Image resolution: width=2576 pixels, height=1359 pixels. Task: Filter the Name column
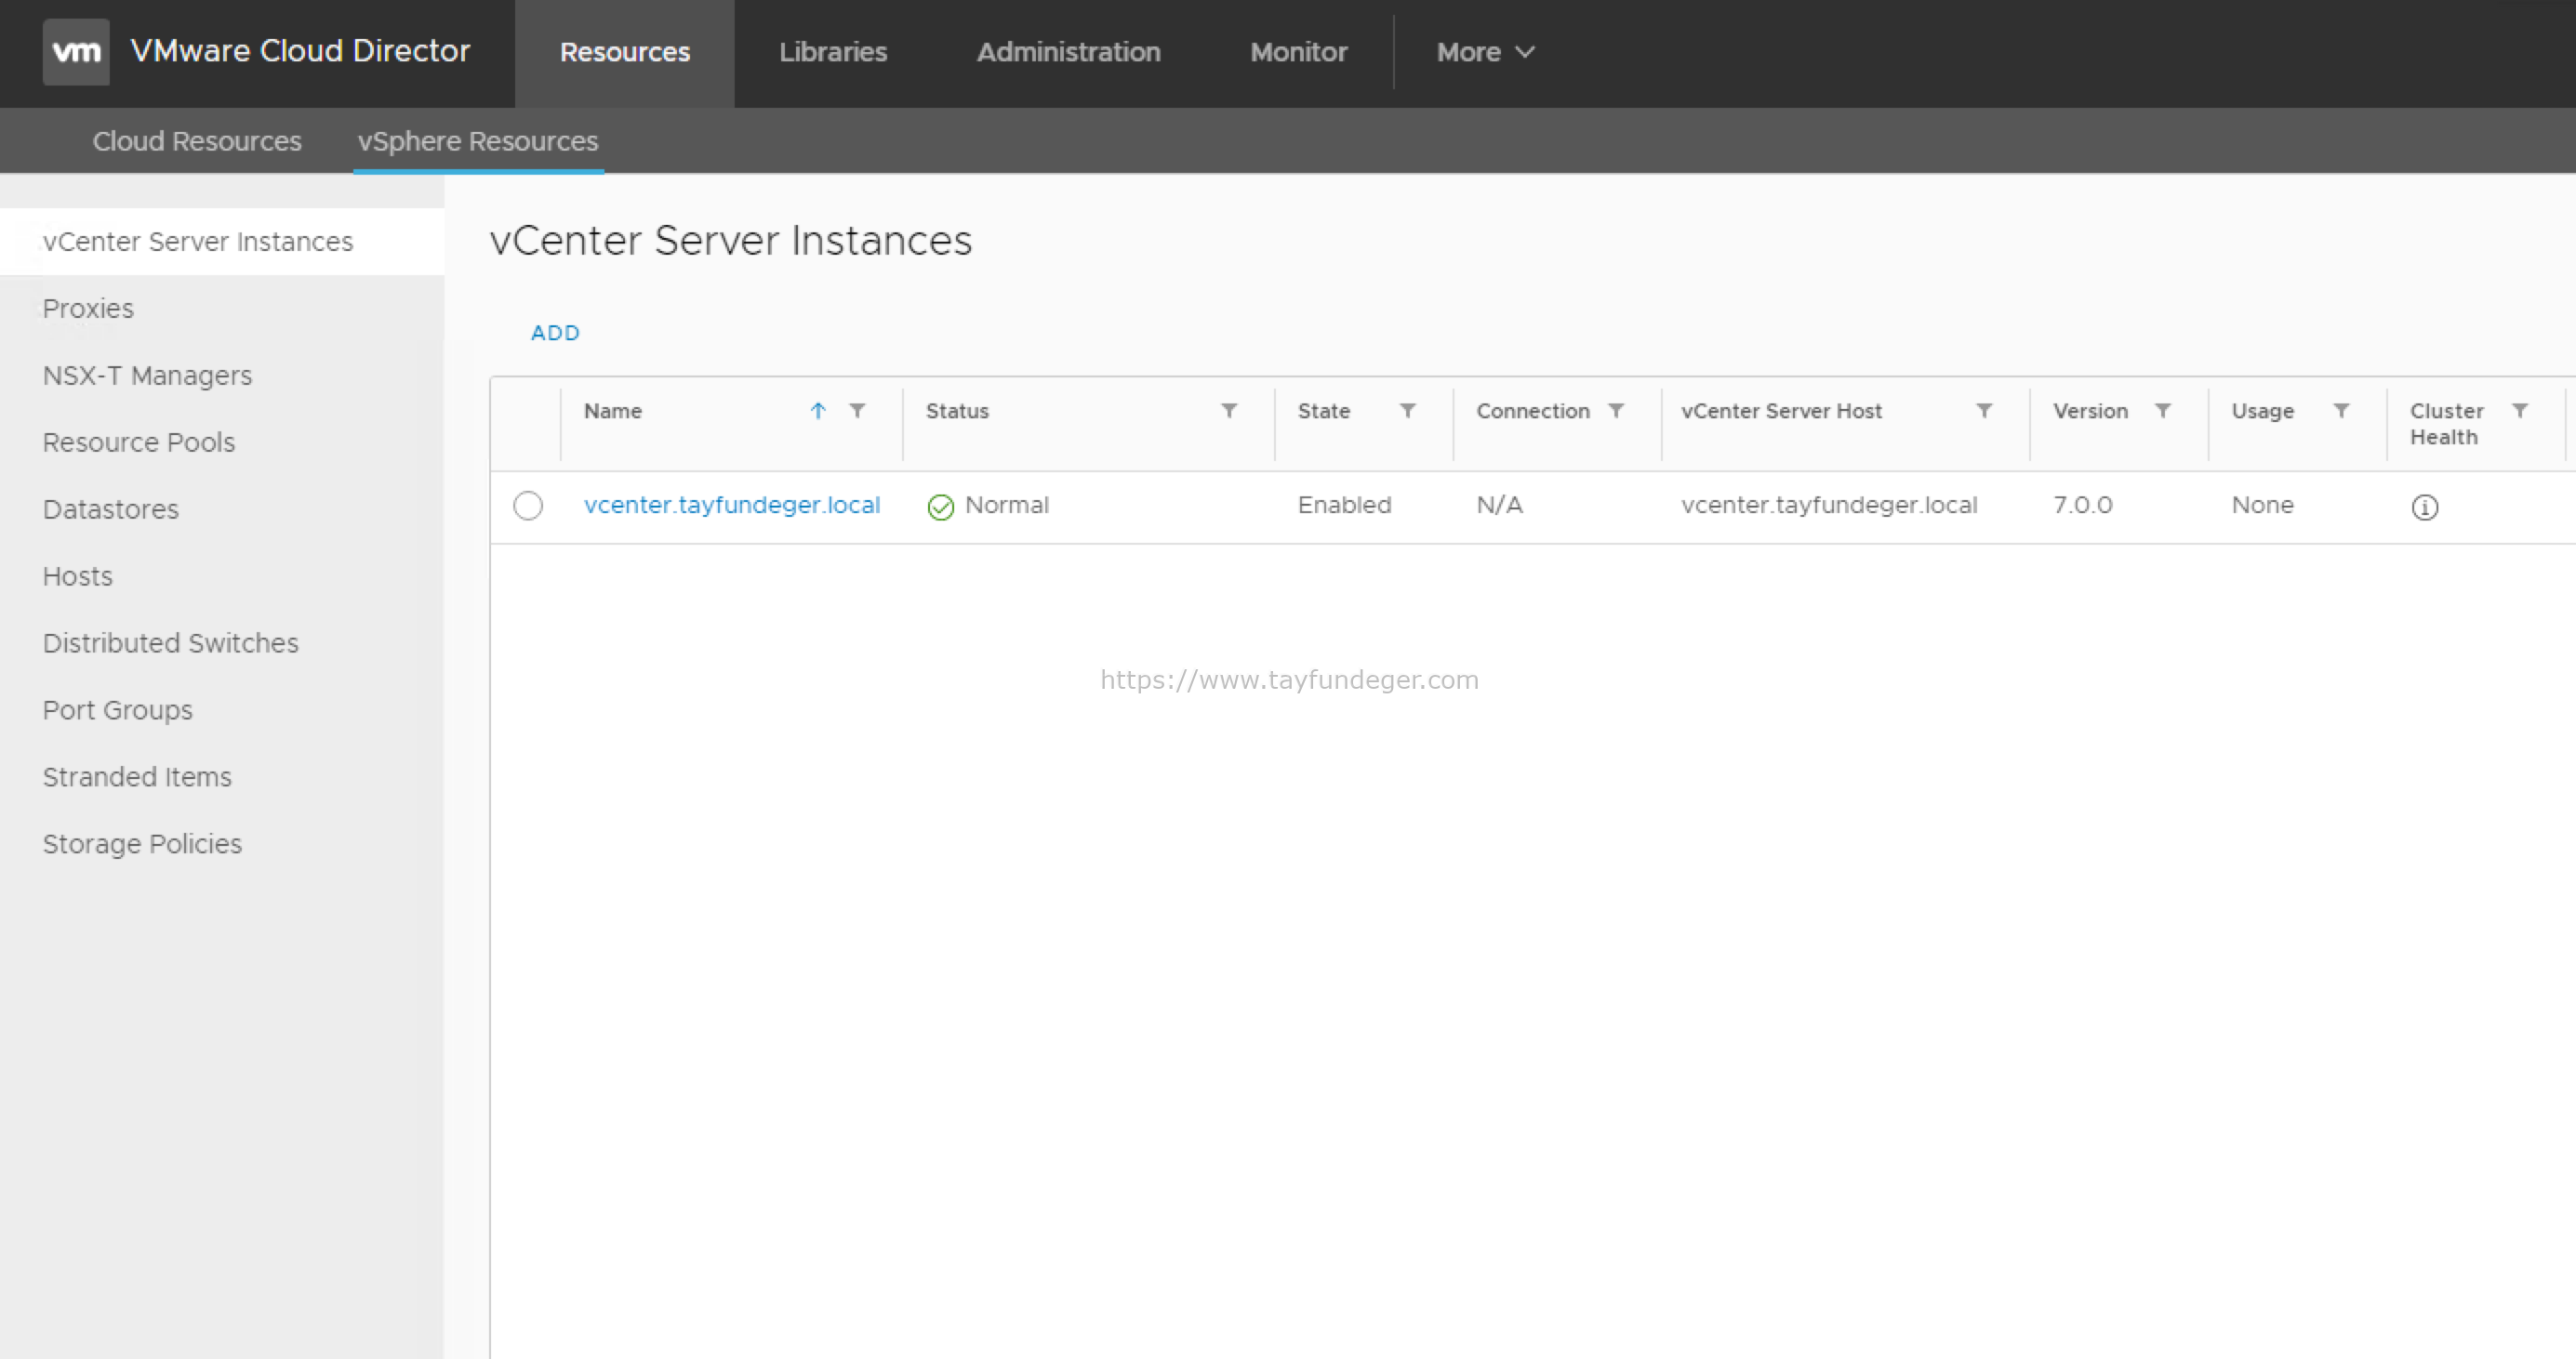[x=857, y=411]
